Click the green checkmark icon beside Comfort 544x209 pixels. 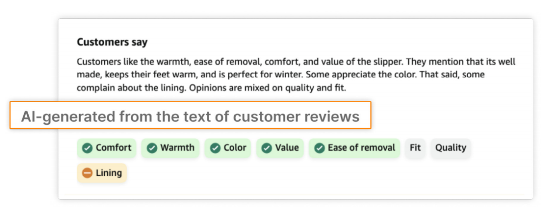click(87, 148)
